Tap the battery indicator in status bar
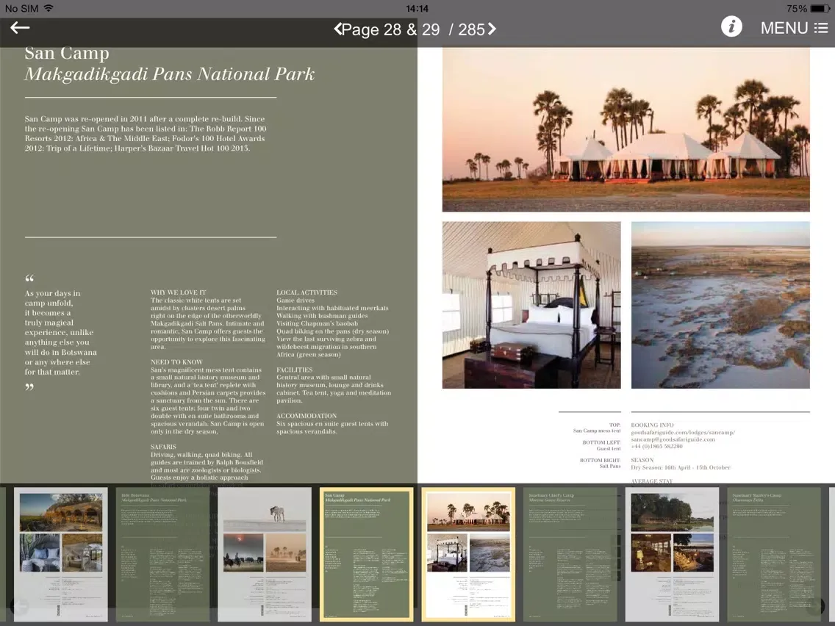 pyautogui.click(x=820, y=9)
